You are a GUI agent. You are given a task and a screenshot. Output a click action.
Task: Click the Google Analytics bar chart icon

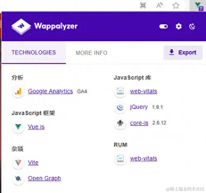point(18,91)
